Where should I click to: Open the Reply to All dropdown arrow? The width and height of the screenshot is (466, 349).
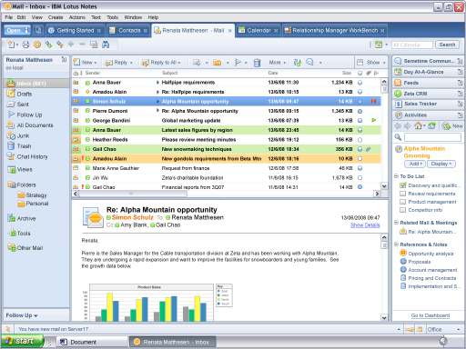179,63
